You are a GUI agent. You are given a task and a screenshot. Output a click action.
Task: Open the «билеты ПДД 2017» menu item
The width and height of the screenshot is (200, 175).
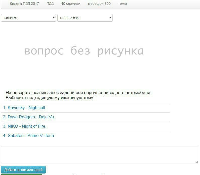[x=24, y=4]
